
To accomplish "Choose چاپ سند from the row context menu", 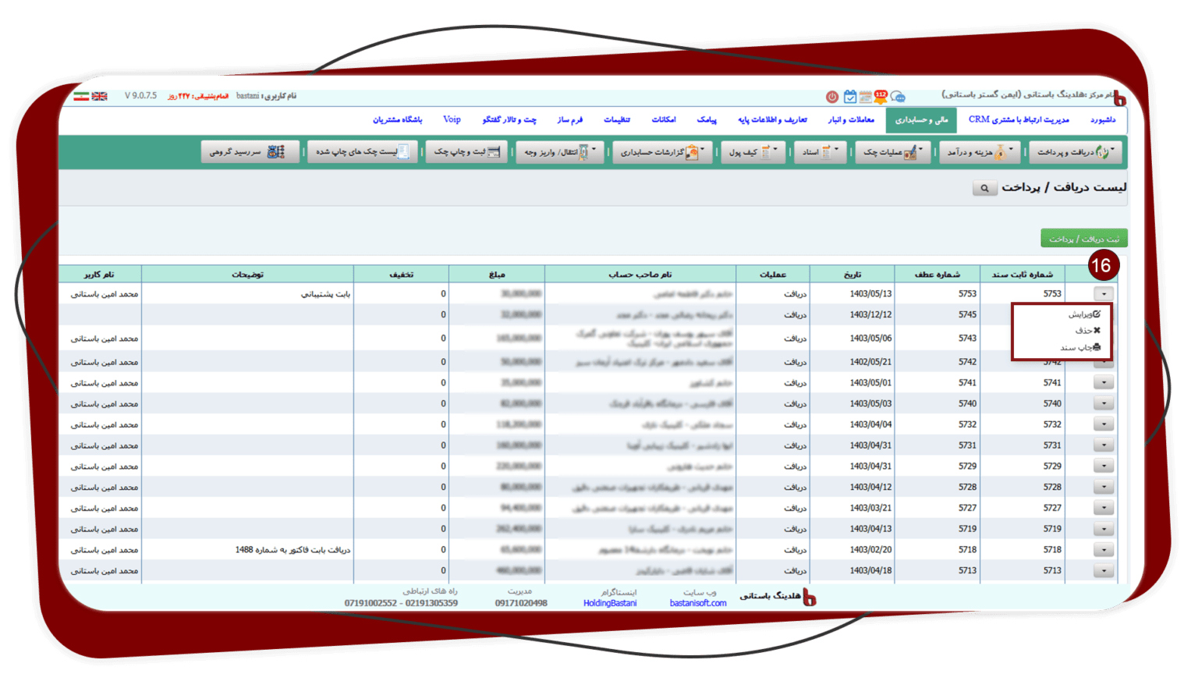I will click(x=1080, y=348).
